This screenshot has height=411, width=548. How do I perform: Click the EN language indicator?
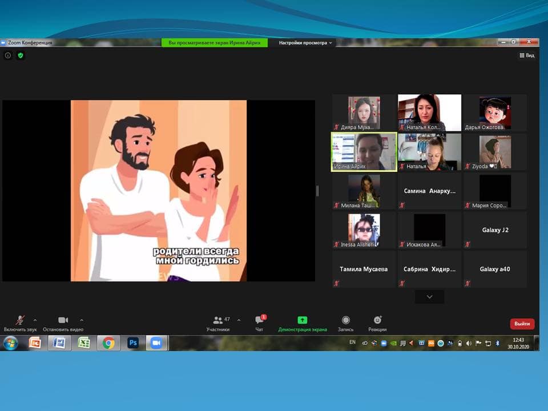click(x=352, y=342)
